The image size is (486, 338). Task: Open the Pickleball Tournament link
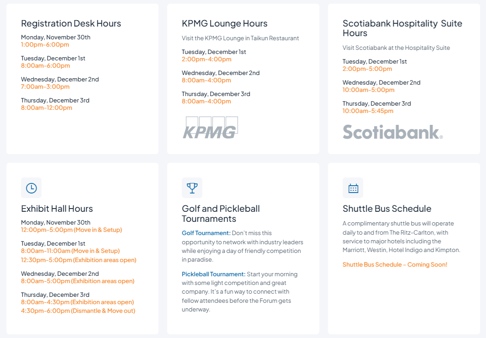[x=214, y=274]
